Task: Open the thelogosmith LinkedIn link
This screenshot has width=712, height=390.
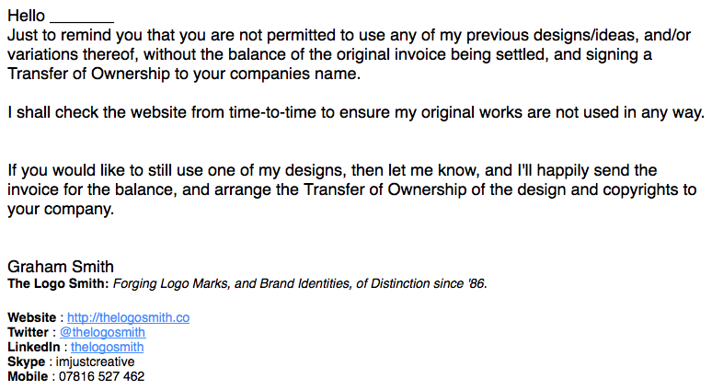Action: point(107,347)
